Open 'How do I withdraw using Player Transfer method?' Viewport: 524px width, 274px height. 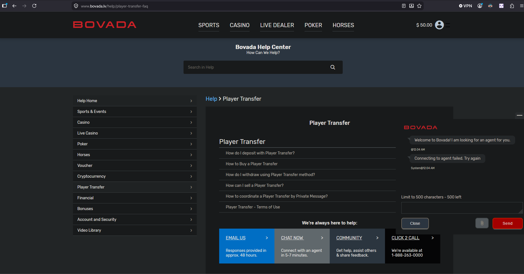pyautogui.click(x=270, y=175)
